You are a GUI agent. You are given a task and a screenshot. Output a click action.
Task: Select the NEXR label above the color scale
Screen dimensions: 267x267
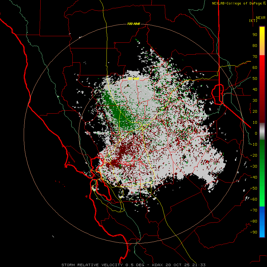(260, 18)
